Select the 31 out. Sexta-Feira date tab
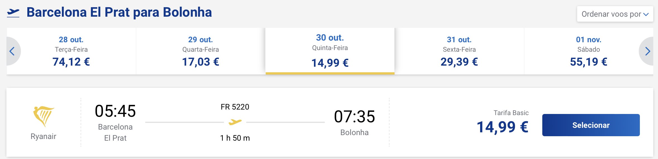Screen dimensions: 658x159 pos(459,51)
